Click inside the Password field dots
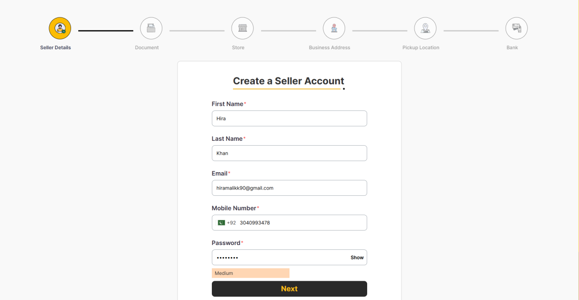Viewport: 579px width, 300px height. coord(280,258)
